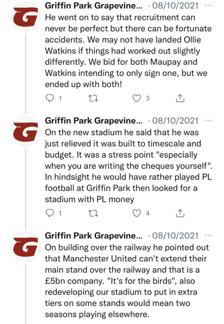Screen dimensions: 224x324
Task: Retweet the Ollie Watkins recruitment tweet
Action: [93, 98]
